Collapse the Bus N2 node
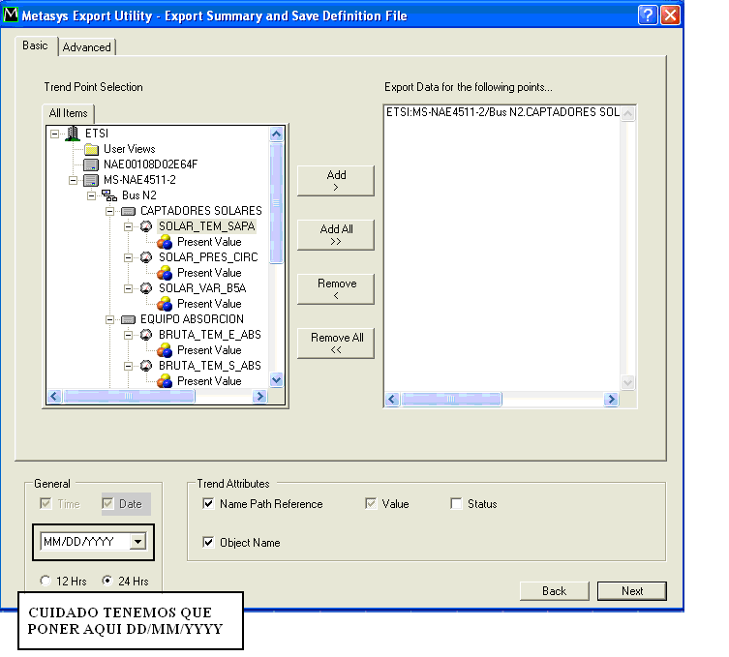The height and width of the screenshot is (657, 729). [x=92, y=195]
